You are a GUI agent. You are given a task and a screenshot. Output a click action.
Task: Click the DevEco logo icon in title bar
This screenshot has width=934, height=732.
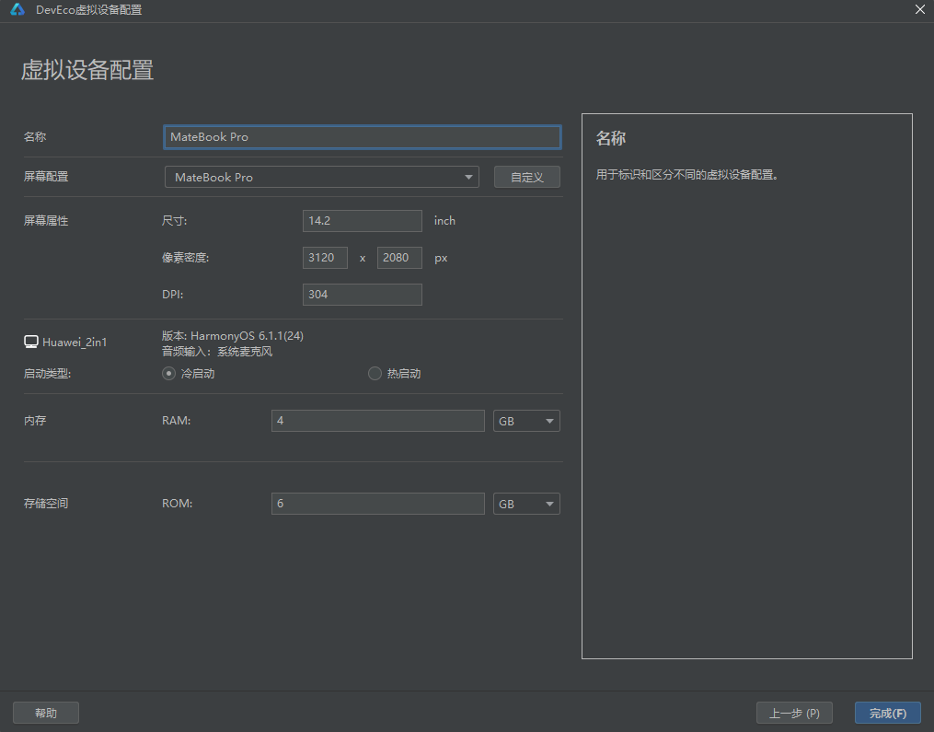point(17,9)
